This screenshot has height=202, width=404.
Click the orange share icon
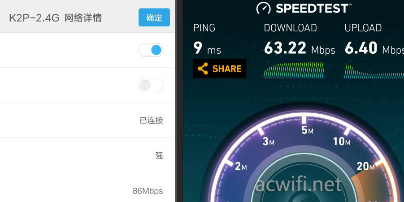tap(203, 69)
